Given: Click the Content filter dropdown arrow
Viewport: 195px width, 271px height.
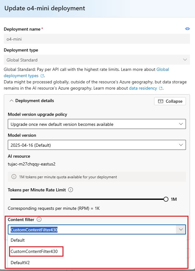Looking at the screenshot, I should (x=181, y=229).
